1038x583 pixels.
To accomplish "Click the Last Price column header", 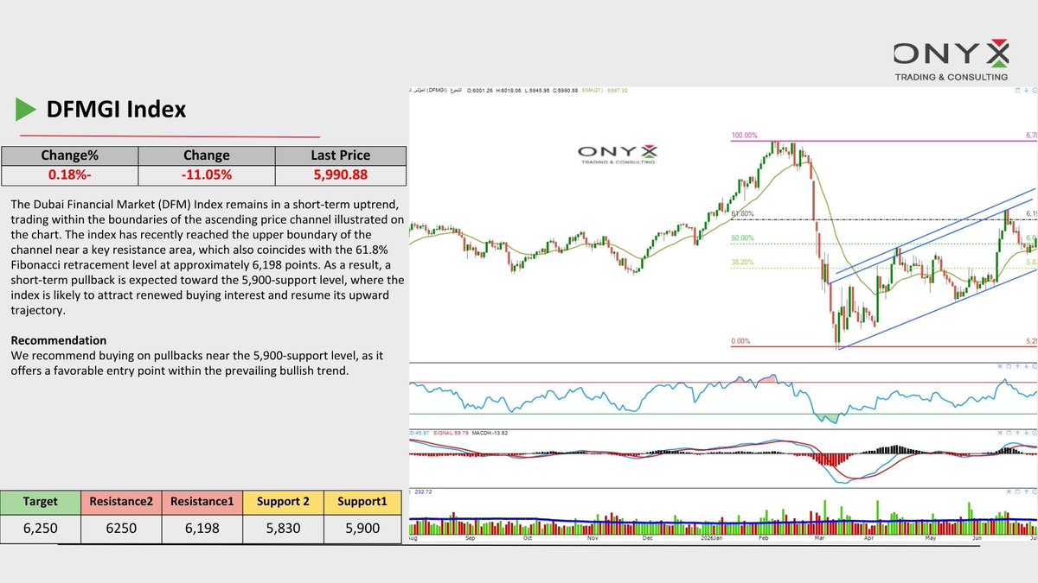I will coord(340,155).
